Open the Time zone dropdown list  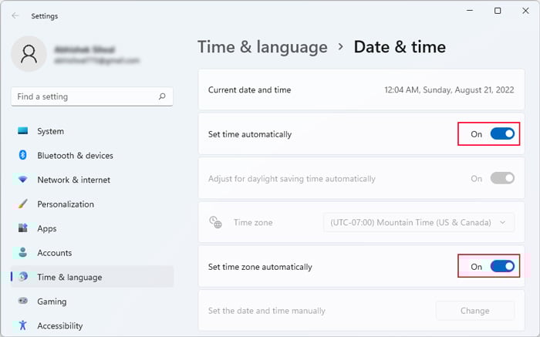coord(419,222)
